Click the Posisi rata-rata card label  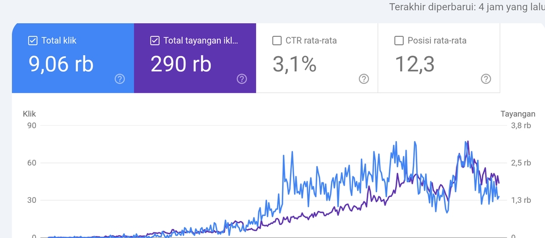click(x=437, y=41)
